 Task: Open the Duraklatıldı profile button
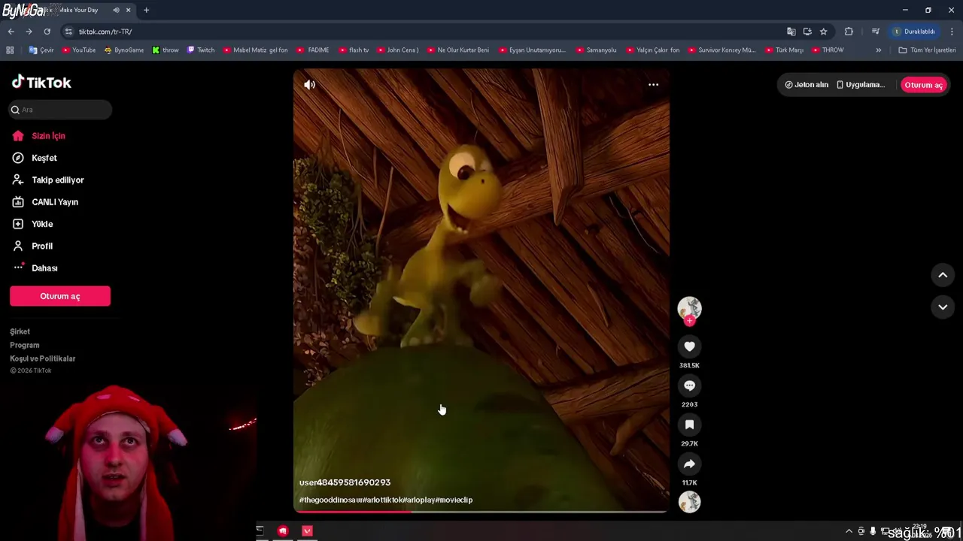[913, 32]
